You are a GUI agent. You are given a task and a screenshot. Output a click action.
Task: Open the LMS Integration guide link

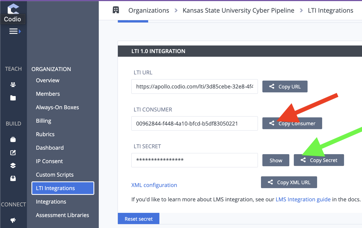303,199
